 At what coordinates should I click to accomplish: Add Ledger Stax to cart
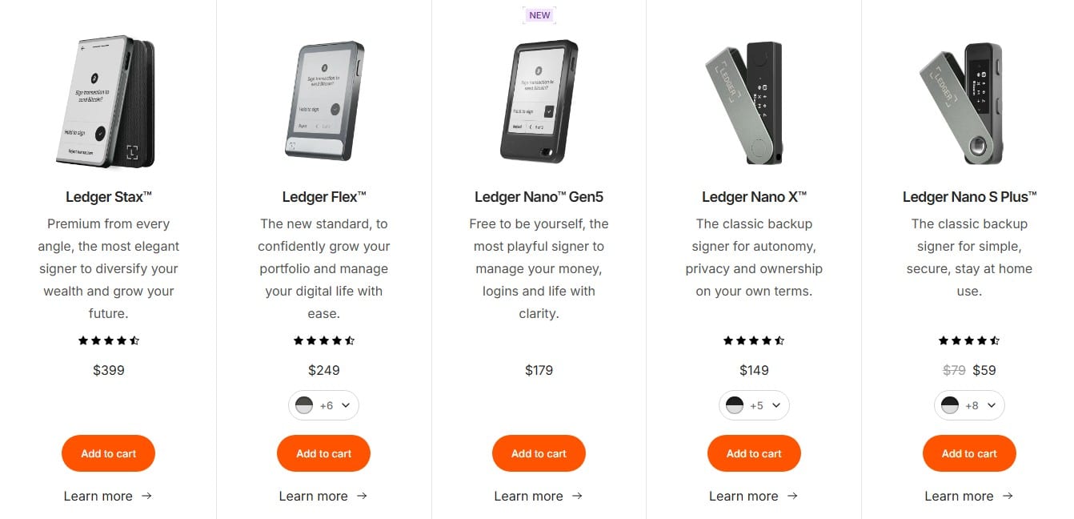coord(109,453)
